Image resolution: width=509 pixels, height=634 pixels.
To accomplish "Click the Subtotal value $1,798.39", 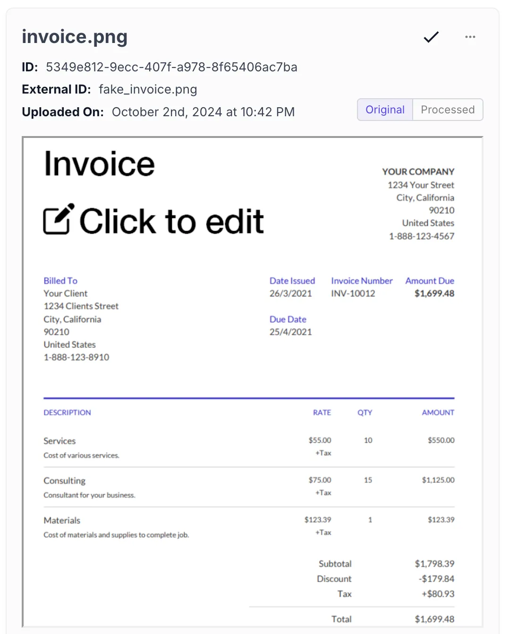I will 434,564.
